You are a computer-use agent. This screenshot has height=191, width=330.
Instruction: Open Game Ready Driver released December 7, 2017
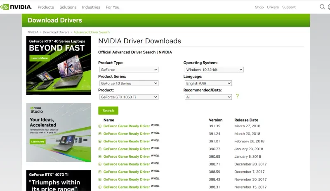(x=127, y=172)
